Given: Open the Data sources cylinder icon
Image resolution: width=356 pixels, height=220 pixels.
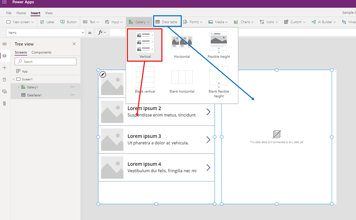Looking at the screenshot, I should pyautogui.click(x=5, y=80).
